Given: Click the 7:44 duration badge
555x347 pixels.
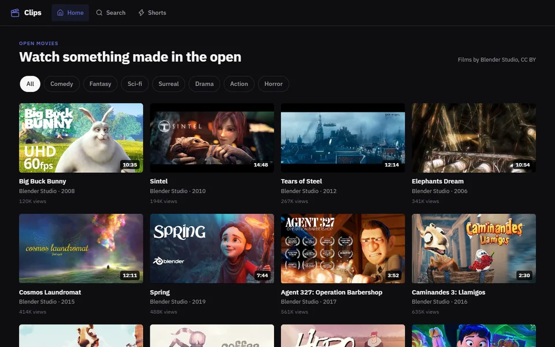Looking at the screenshot, I should 262,275.
